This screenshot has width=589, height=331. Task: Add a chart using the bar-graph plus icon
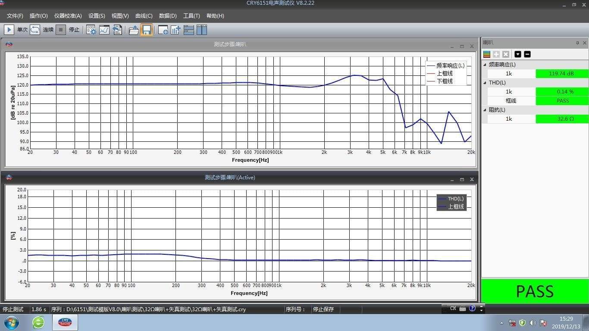tap(175, 30)
